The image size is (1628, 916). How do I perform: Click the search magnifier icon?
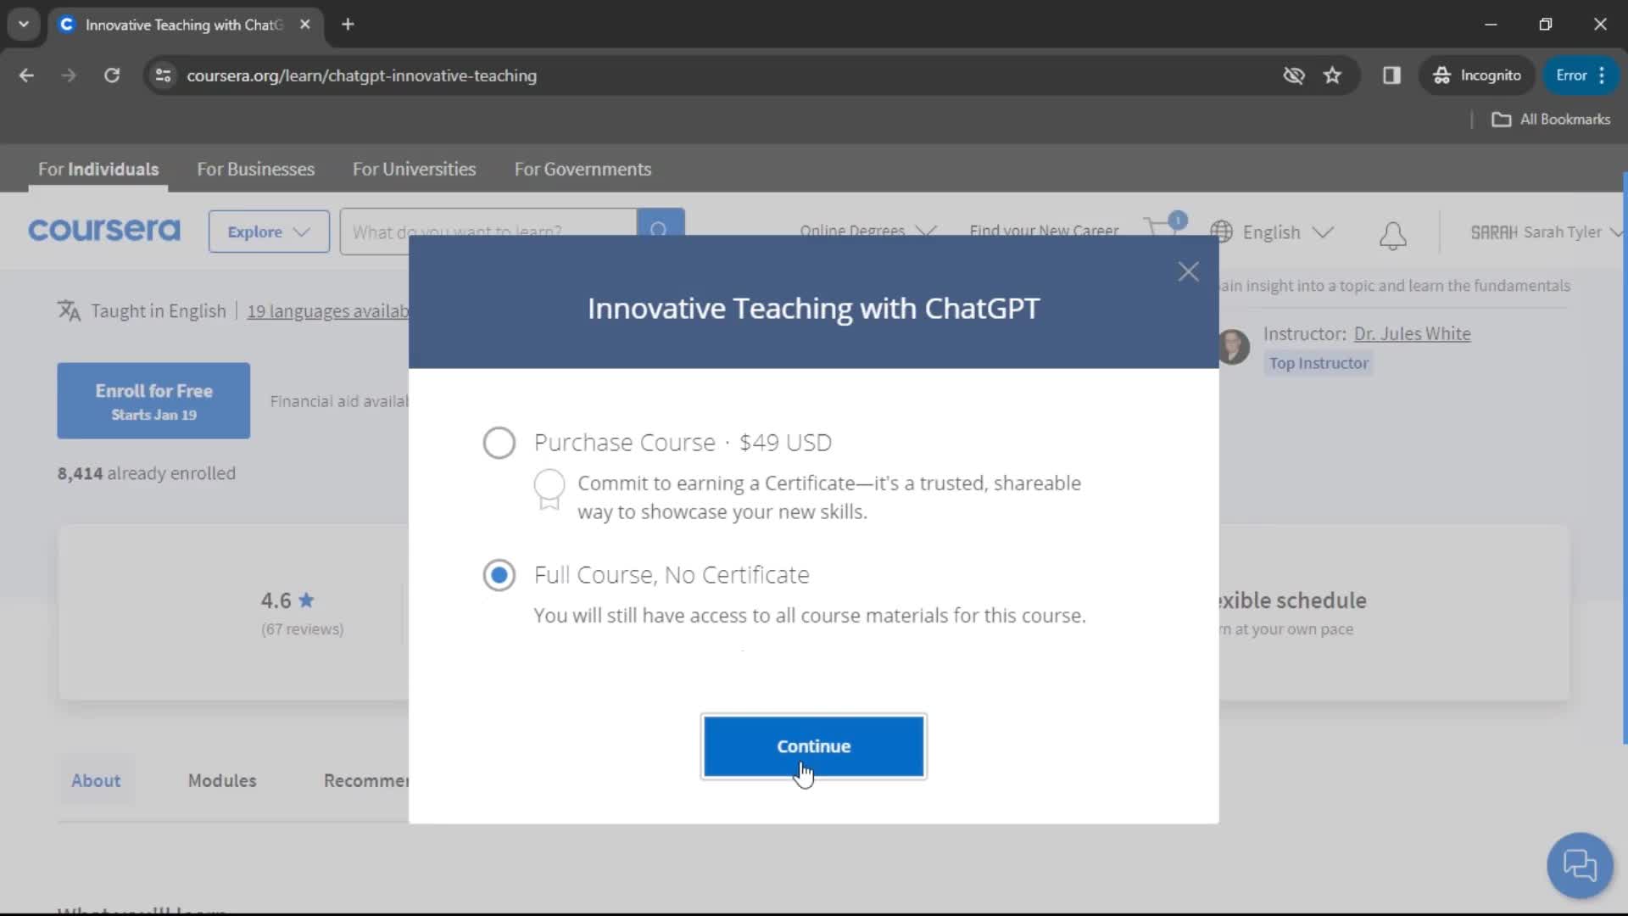pyautogui.click(x=659, y=232)
